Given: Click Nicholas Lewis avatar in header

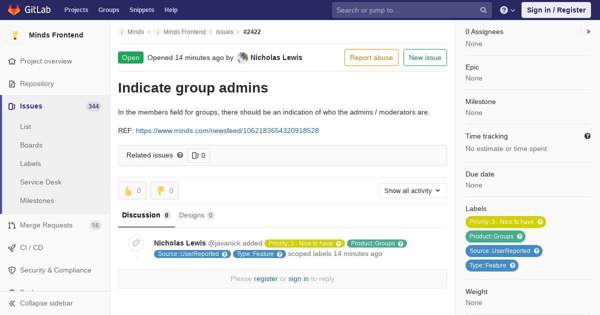Looking at the screenshot, I should click(242, 58).
